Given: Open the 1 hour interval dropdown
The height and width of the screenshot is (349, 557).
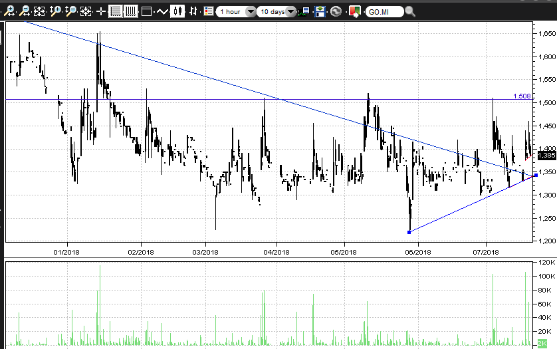Looking at the screenshot, I should pos(250,12).
